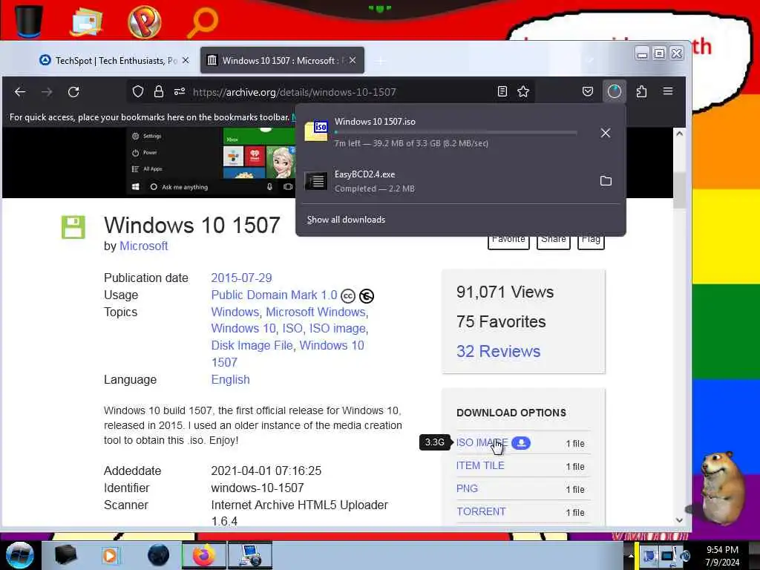The height and width of the screenshot is (570, 760).
Task: Open a new tab with the plus button
Action: (x=381, y=61)
